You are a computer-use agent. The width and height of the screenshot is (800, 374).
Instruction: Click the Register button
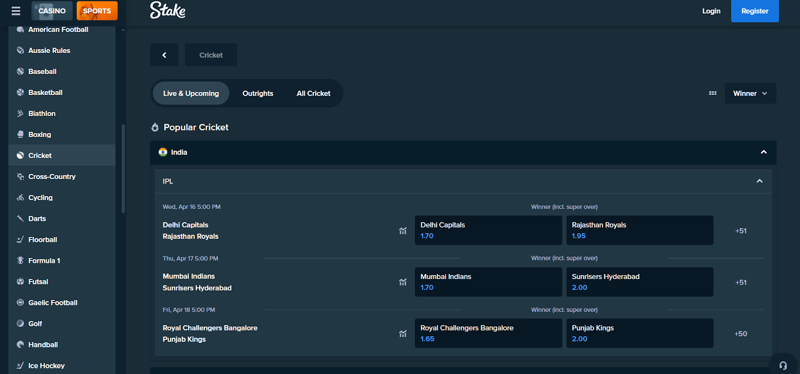click(755, 11)
